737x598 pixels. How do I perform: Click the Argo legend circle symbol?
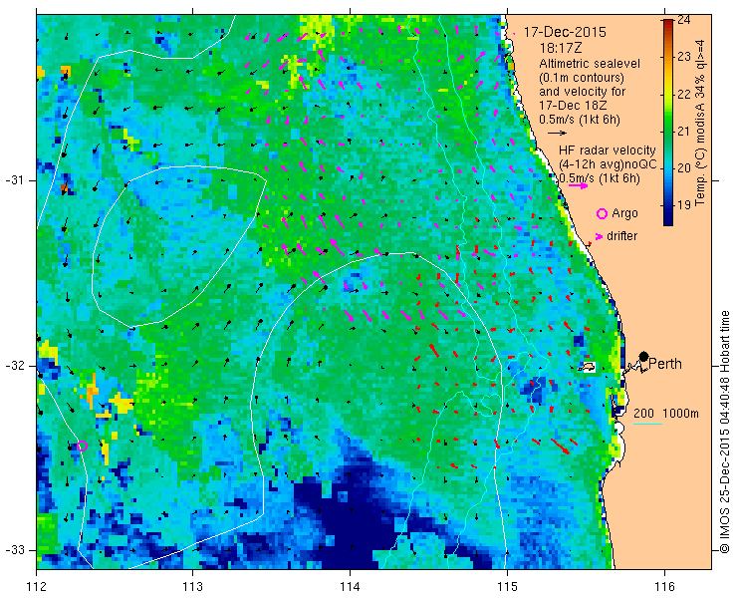click(x=602, y=213)
